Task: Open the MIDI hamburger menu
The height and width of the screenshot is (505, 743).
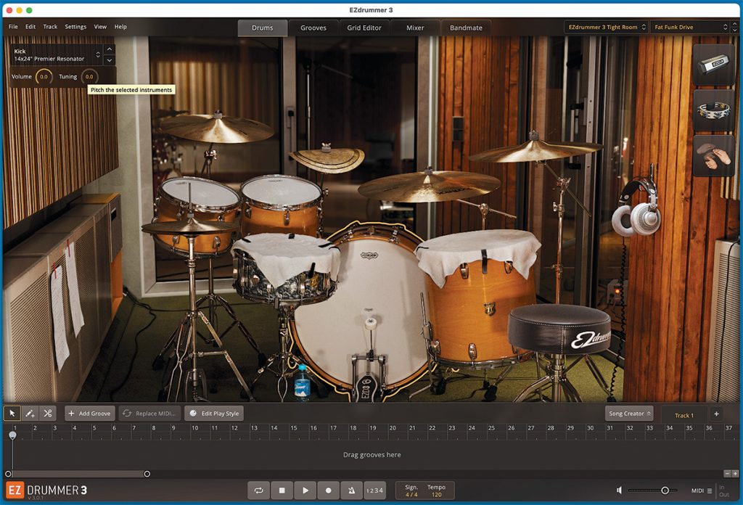Action: pyautogui.click(x=710, y=490)
